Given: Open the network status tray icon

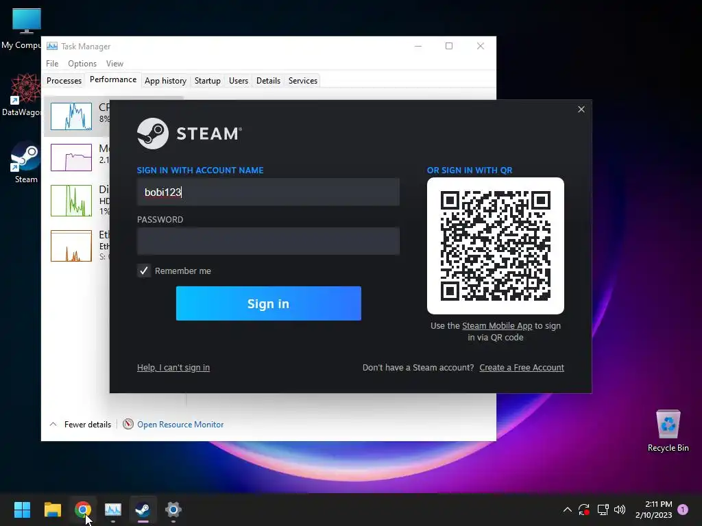Looking at the screenshot, I should [603, 510].
